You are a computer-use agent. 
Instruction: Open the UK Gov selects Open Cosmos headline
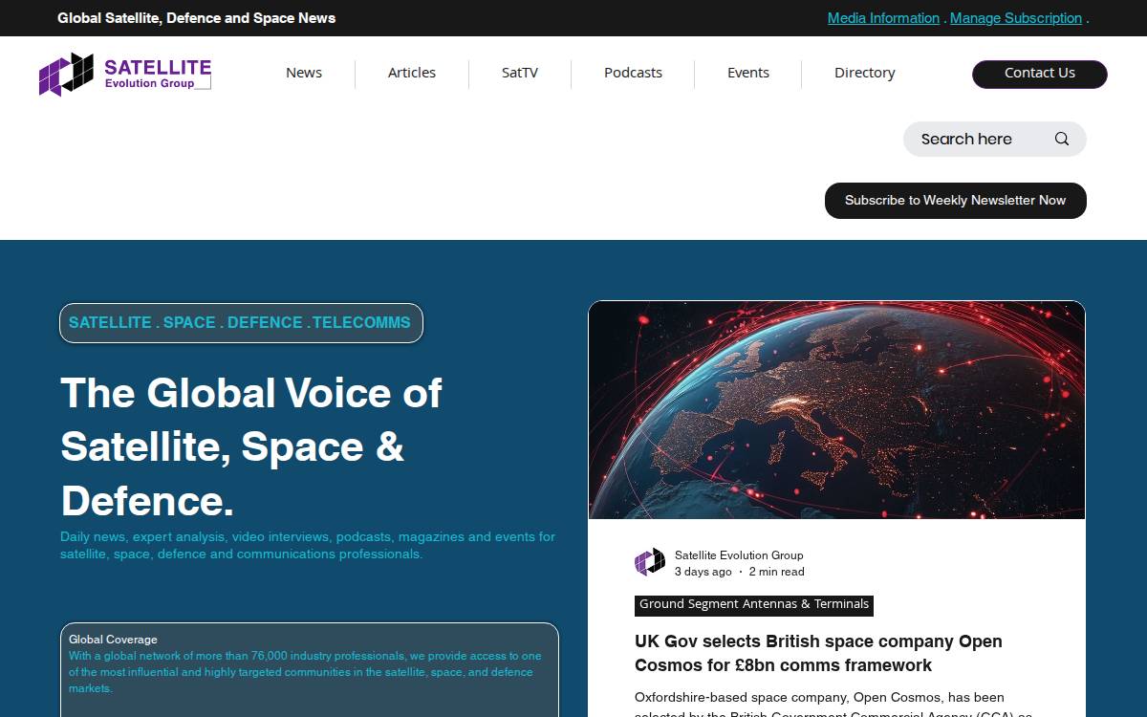(818, 653)
